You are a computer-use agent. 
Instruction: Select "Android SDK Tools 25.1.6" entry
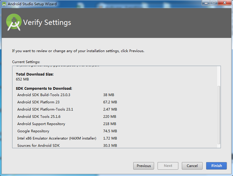(39, 116)
